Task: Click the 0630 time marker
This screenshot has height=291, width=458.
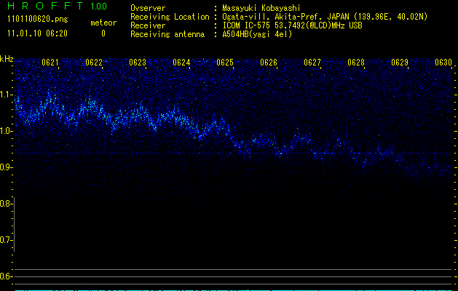Action: (x=443, y=63)
